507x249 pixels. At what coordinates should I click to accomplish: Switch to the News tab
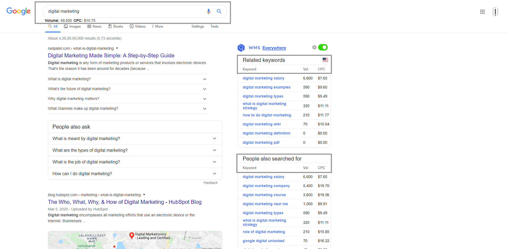(95, 27)
